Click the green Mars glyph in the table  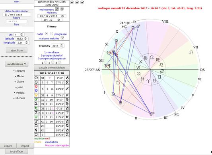tap(36, 100)
